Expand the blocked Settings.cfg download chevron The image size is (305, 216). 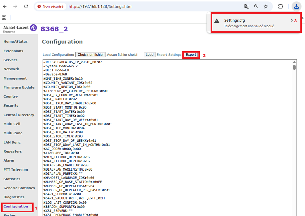point(292,20)
